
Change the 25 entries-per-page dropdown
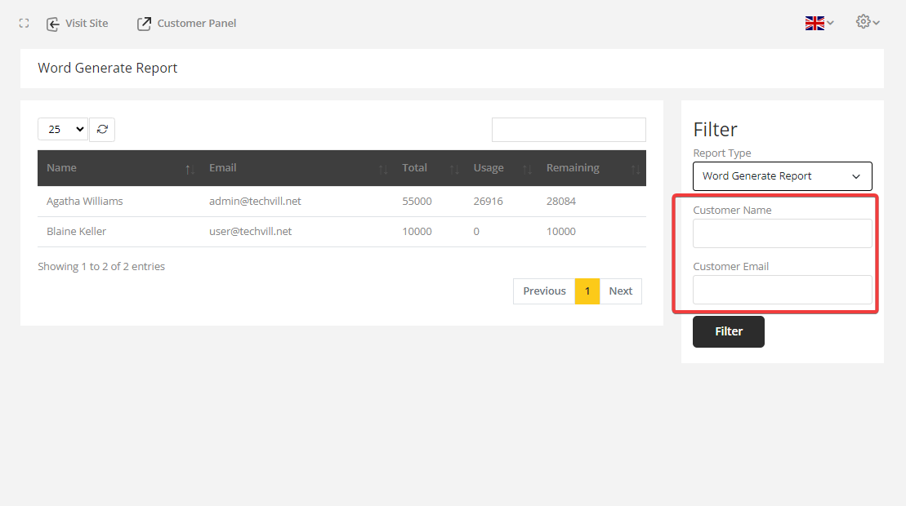click(63, 129)
